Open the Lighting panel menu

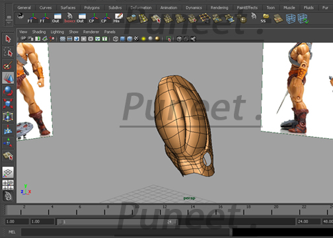pos(57,32)
